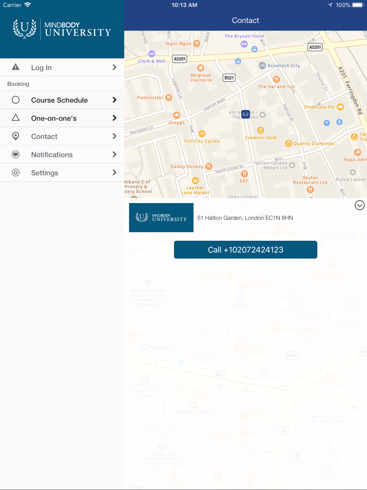Tap Scootech City map icon
The width and height of the screenshot is (367, 490).
click(x=262, y=66)
